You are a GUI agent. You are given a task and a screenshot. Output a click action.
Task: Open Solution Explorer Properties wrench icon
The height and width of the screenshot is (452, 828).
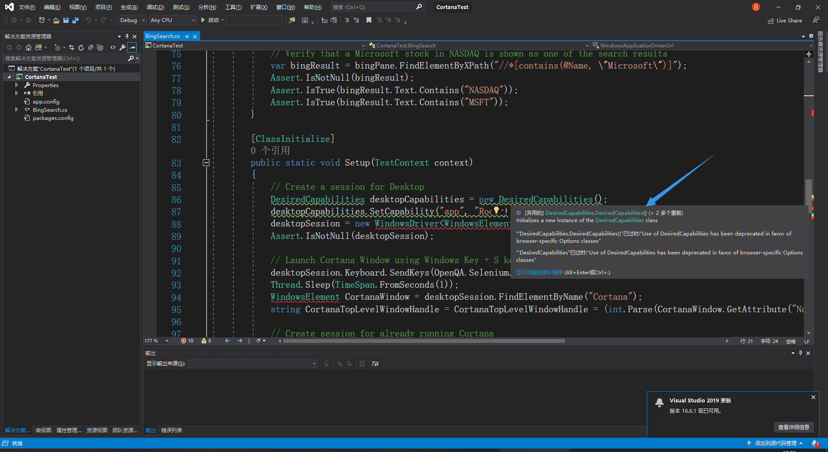(122, 47)
